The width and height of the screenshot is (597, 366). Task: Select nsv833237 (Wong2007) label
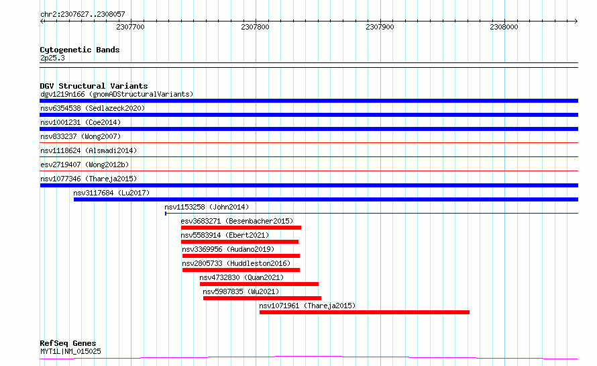click(x=80, y=136)
